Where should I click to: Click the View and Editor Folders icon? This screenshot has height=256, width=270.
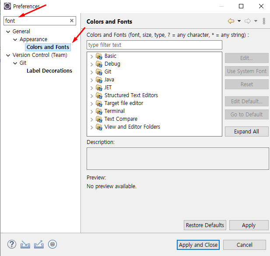(x=99, y=127)
